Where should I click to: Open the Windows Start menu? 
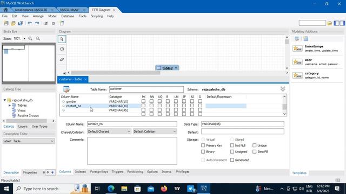pyautogui.click(x=6, y=189)
